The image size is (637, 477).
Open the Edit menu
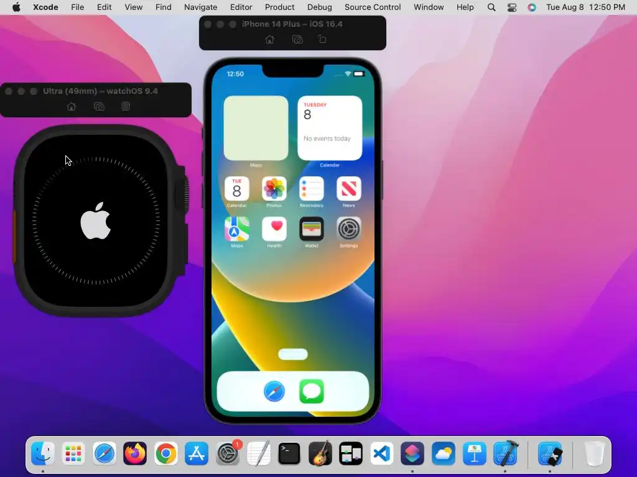pyautogui.click(x=104, y=7)
